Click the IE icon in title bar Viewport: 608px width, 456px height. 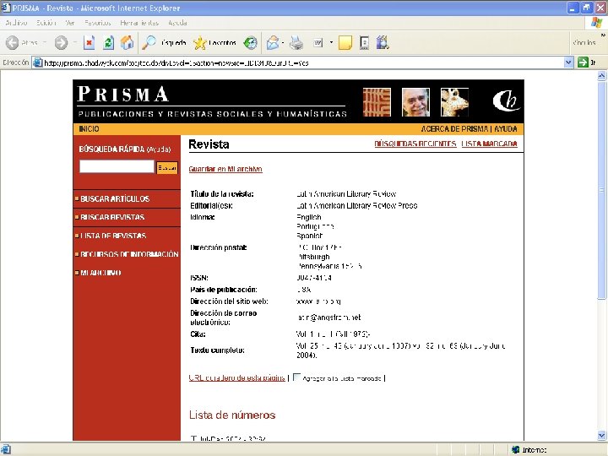(x=5, y=8)
